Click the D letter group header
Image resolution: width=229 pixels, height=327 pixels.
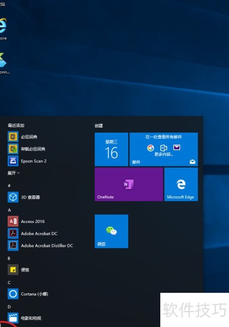coord(9,307)
